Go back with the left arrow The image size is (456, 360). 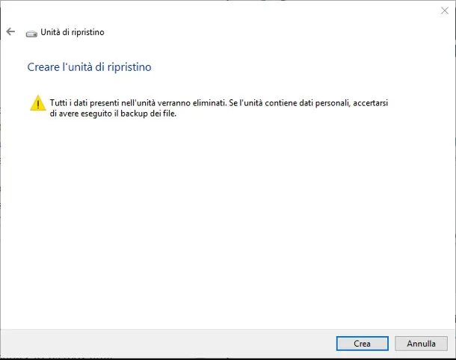(10, 32)
